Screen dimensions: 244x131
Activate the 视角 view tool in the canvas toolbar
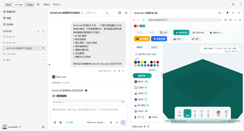pos(218,113)
